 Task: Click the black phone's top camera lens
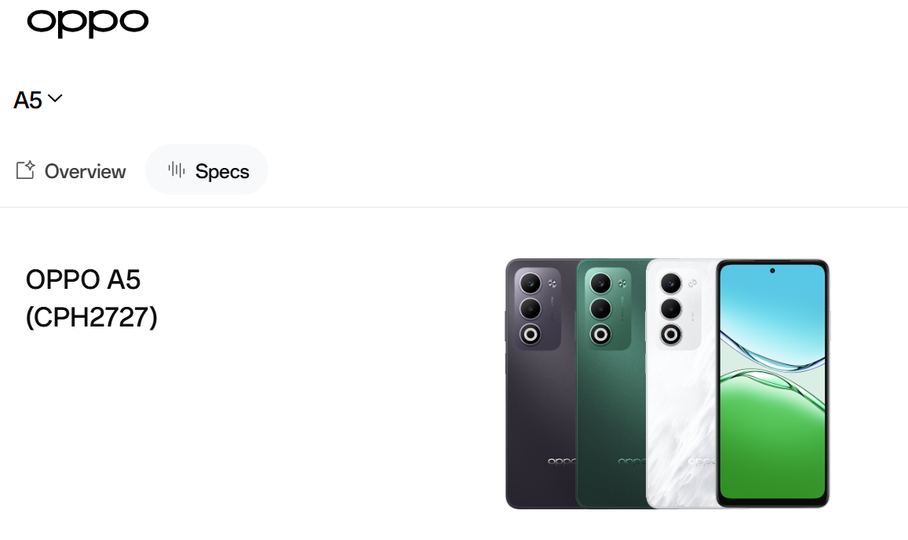(x=530, y=283)
